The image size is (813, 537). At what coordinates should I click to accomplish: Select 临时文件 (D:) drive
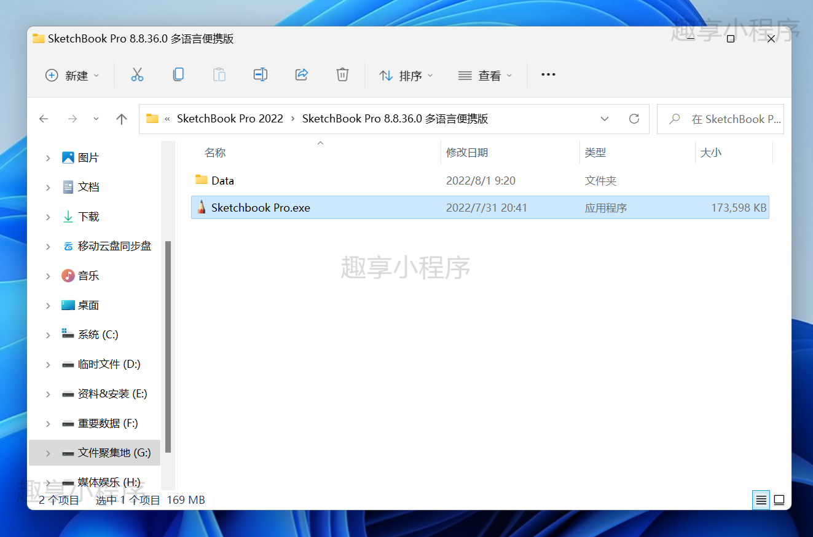[109, 364]
